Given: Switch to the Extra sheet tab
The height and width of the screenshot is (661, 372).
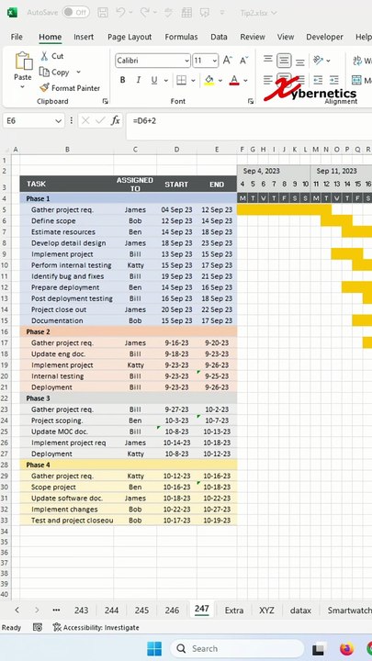Looking at the screenshot, I should (x=234, y=610).
